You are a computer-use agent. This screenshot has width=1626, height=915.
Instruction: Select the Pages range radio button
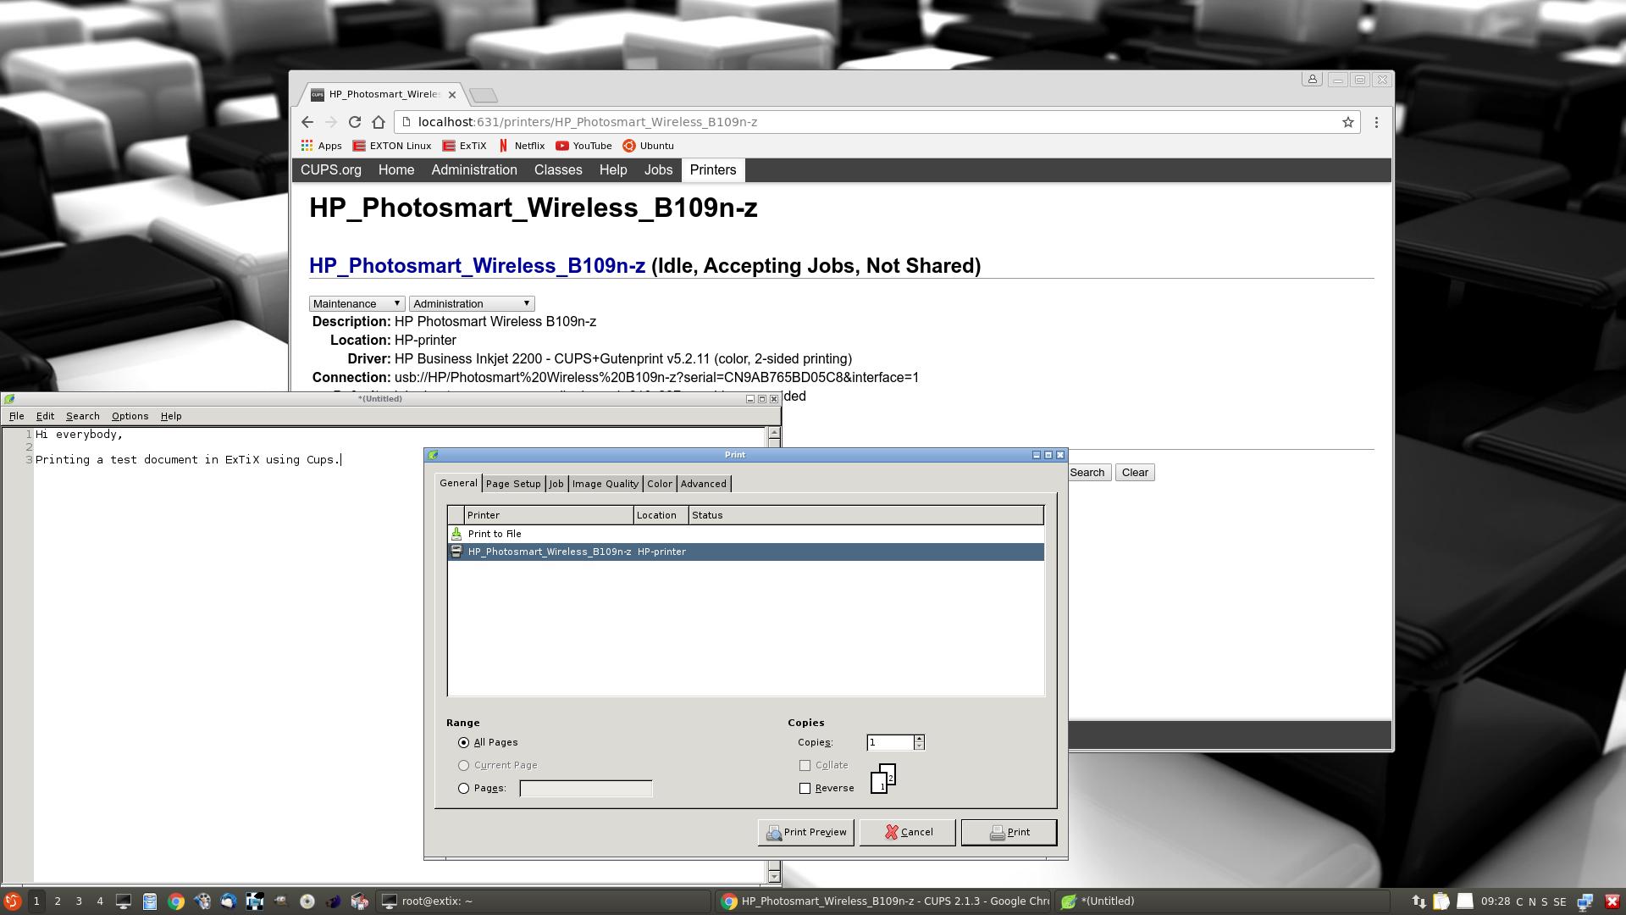pos(463,788)
